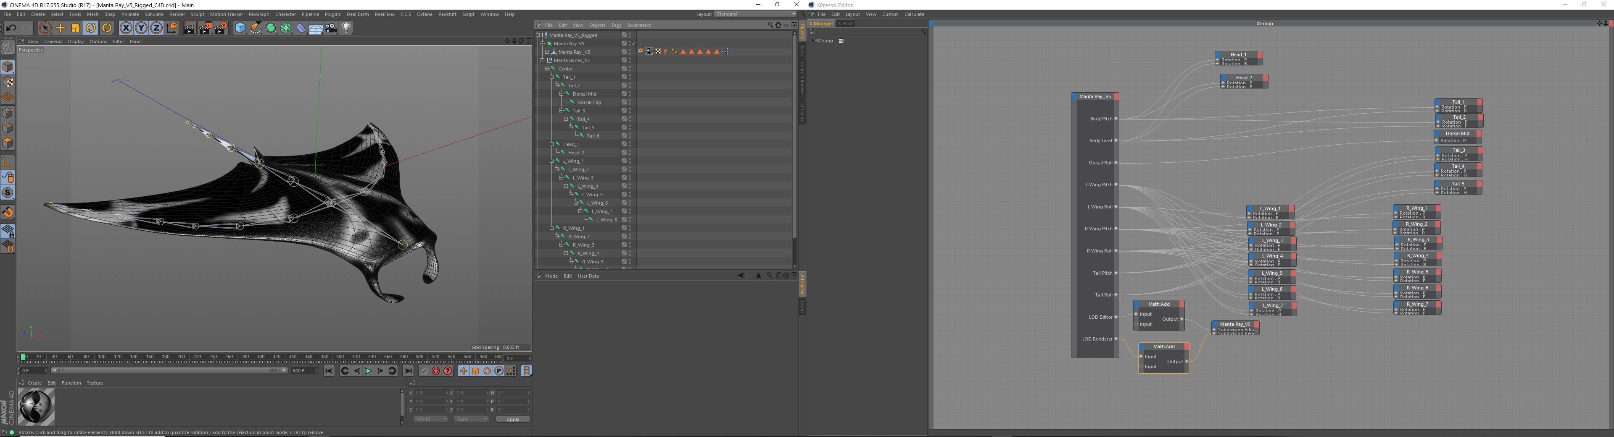Screen dimensions: 1614x437
Task: Add a Cube primitive object icon
Action: pyautogui.click(x=240, y=28)
